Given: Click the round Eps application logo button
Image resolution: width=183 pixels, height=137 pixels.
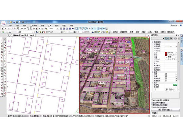Looking at the screenshot, I should click(3, 24).
